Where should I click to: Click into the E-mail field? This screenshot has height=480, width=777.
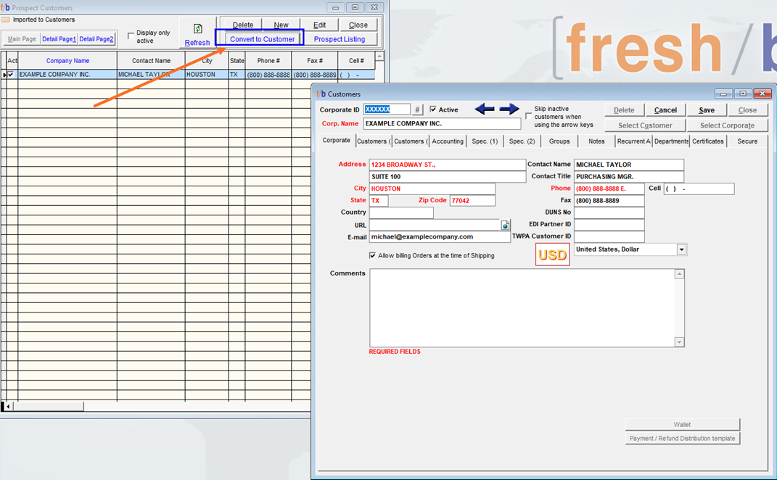pyautogui.click(x=440, y=237)
